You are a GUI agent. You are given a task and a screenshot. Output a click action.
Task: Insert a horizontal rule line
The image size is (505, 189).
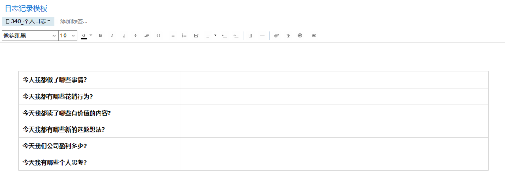pos(262,35)
